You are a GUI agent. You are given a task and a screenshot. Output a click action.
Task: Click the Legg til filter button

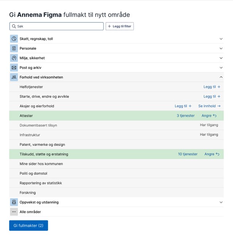(x=119, y=26)
